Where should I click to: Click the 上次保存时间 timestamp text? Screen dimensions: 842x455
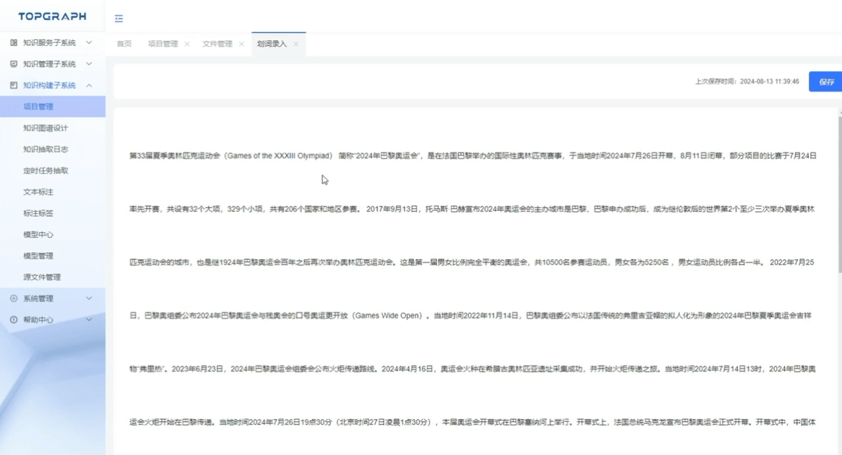747,82
